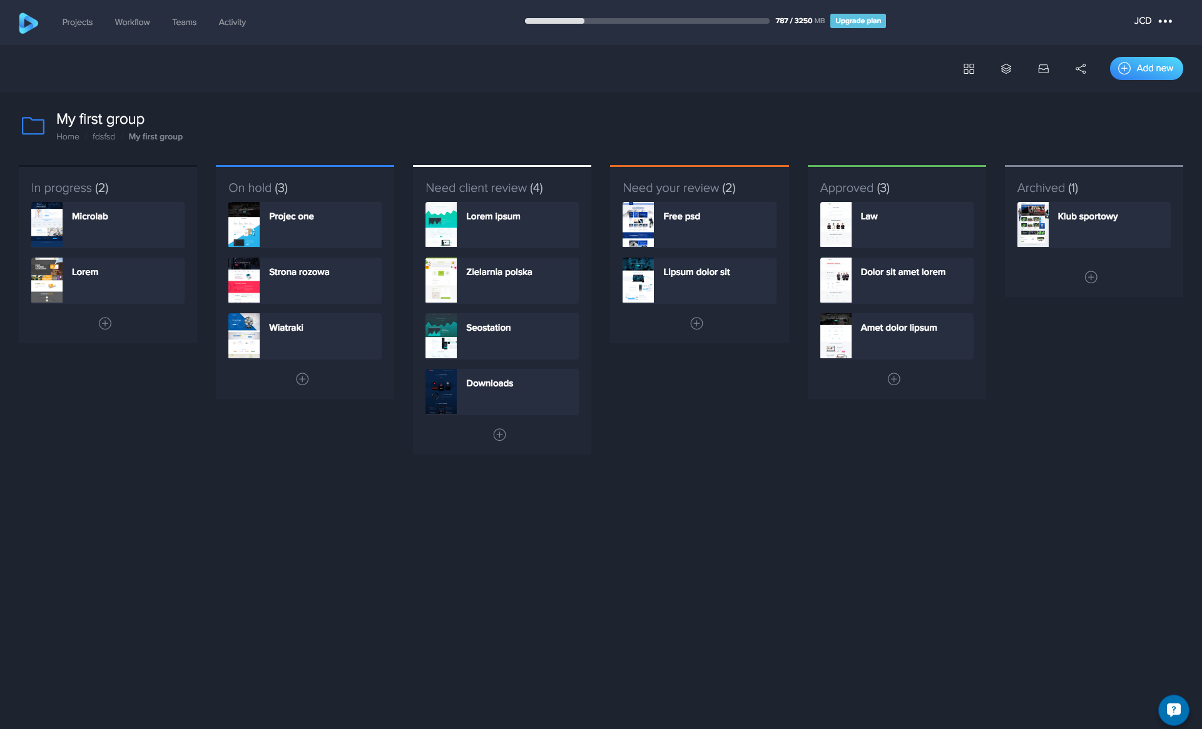Open the help chat bubble icon

click(1173, 710)
